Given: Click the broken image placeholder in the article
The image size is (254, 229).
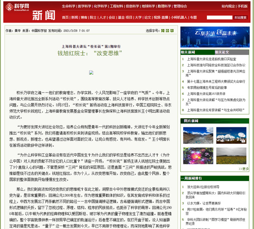Looking at the screenshot, I should [91, 72].
